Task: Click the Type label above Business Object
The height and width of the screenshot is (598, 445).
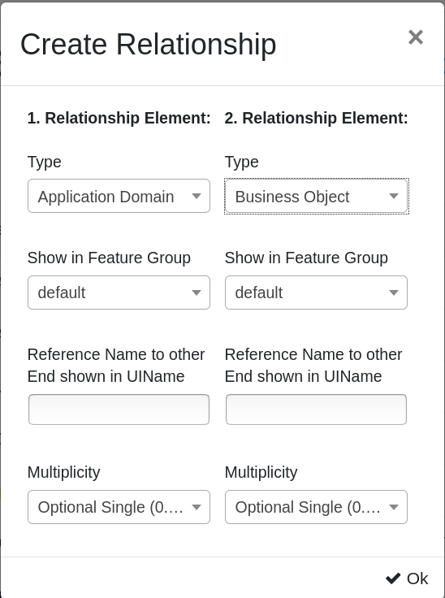Action: click(241, 162)
